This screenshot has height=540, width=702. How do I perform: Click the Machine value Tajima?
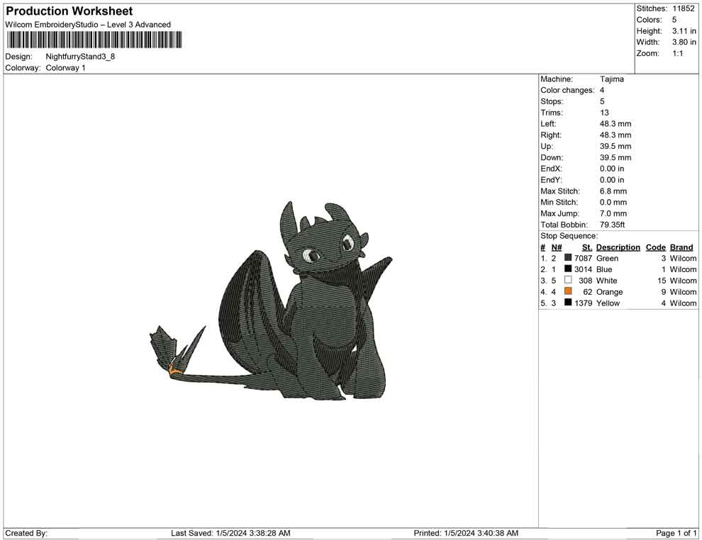point(611,79)
